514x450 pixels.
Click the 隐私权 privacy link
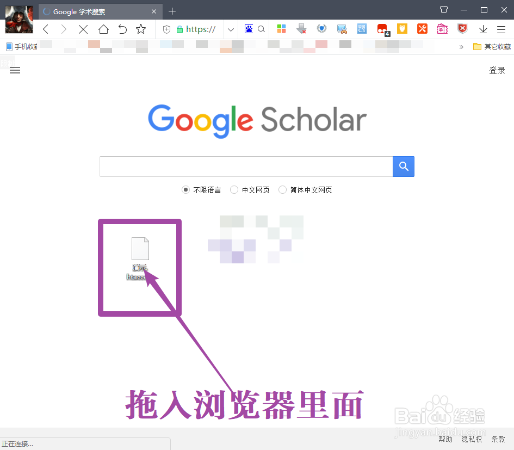[x=471, y=439]
